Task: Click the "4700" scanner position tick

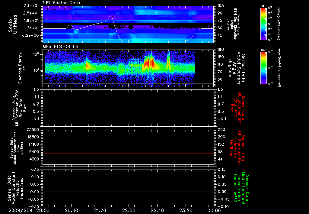Action: click(x=34, y=159)
